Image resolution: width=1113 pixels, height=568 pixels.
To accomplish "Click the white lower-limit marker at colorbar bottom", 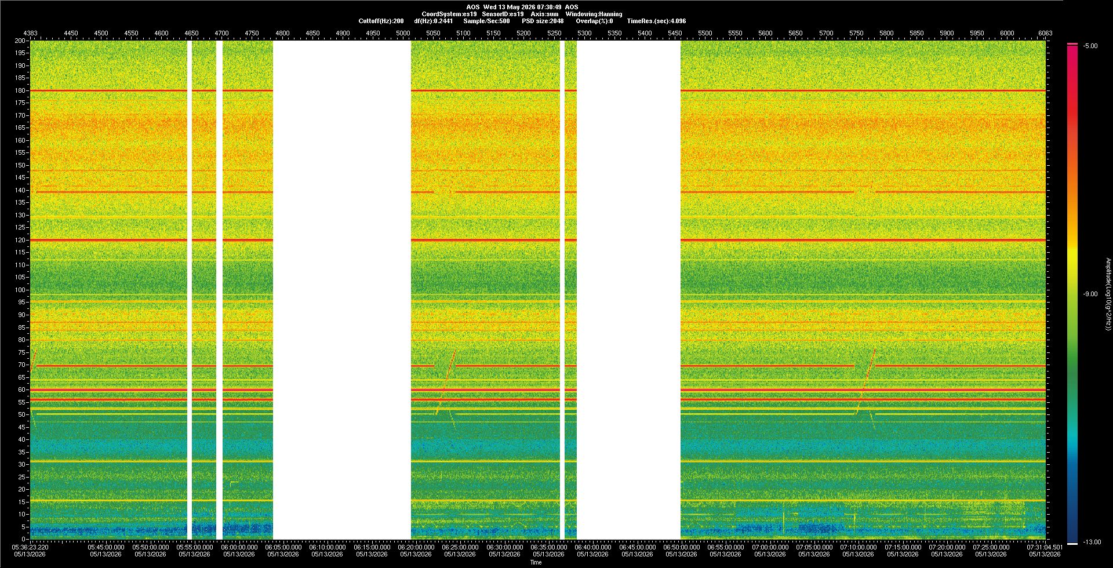I will click(1072, 544).
